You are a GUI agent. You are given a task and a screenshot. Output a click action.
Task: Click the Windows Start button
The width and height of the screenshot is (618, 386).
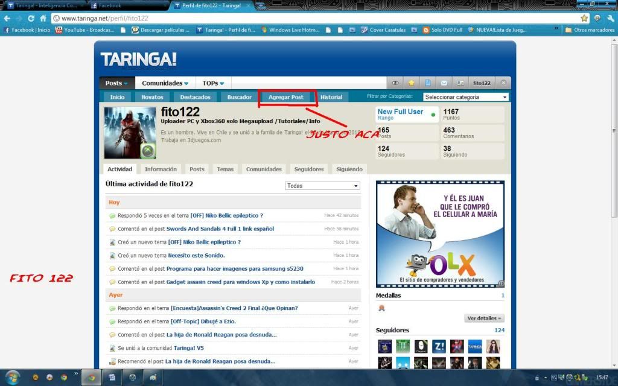coord(13,378)
